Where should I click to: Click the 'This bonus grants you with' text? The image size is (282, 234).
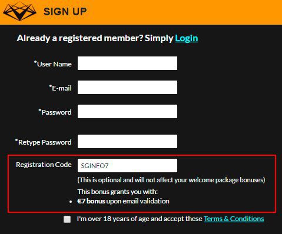pyautogui.click(x=118, y=192)
